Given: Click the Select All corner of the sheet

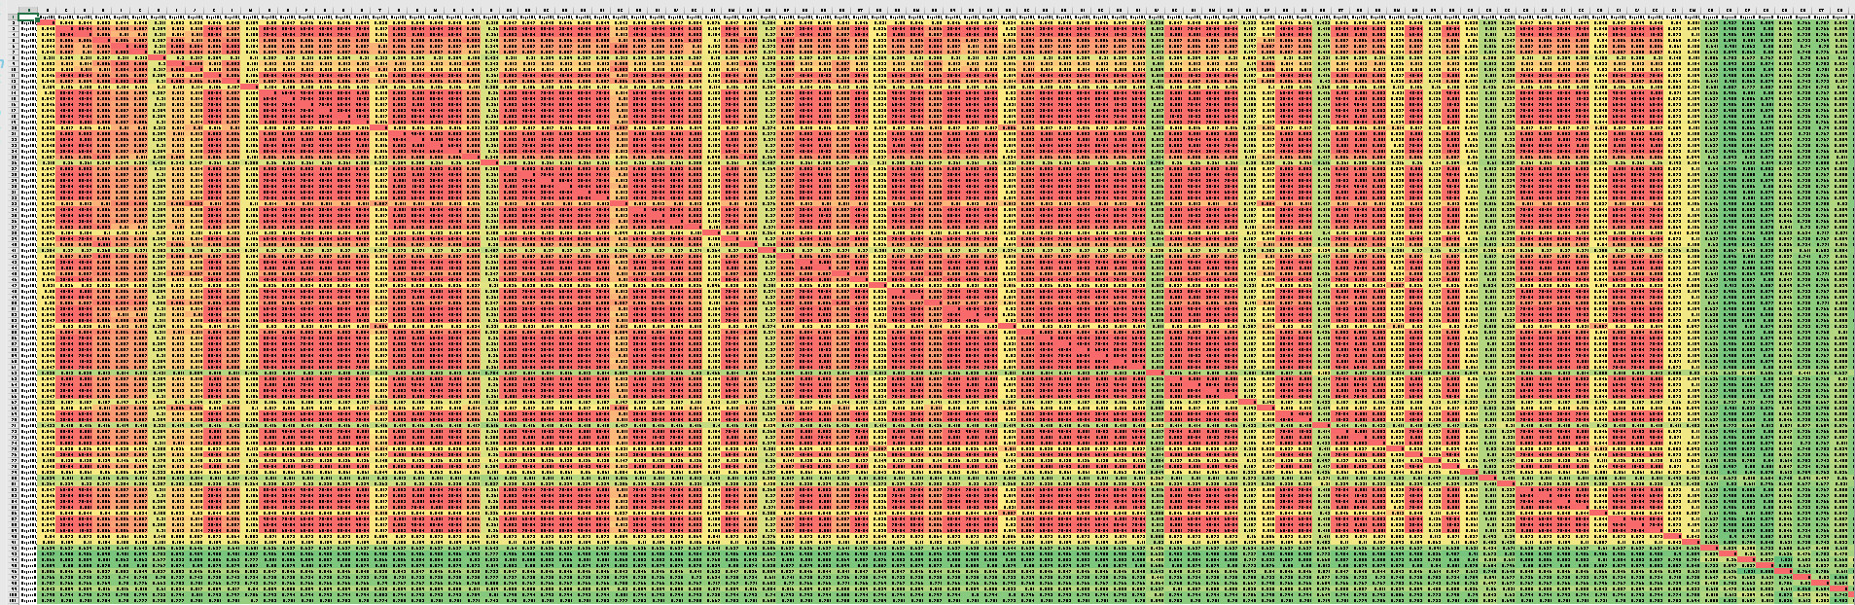Looking at the screenshot, I should coord(7,11).
